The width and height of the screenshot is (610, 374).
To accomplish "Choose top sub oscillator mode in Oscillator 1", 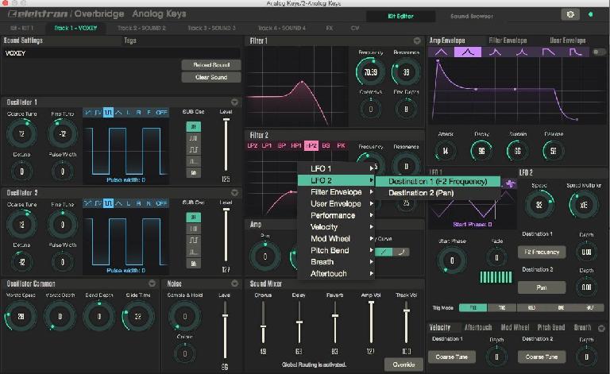I will [193, 126].
